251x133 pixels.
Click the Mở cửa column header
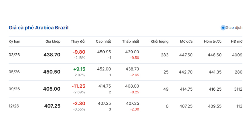186,42
